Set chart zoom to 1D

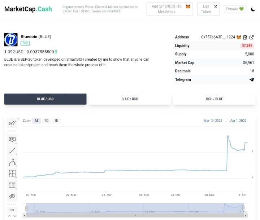coord(56,121)
